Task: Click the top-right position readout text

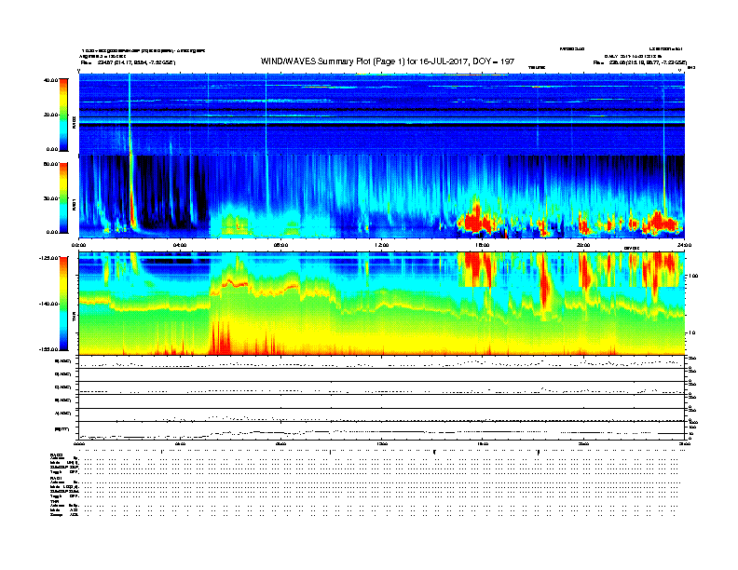Action: click(640, 62)
